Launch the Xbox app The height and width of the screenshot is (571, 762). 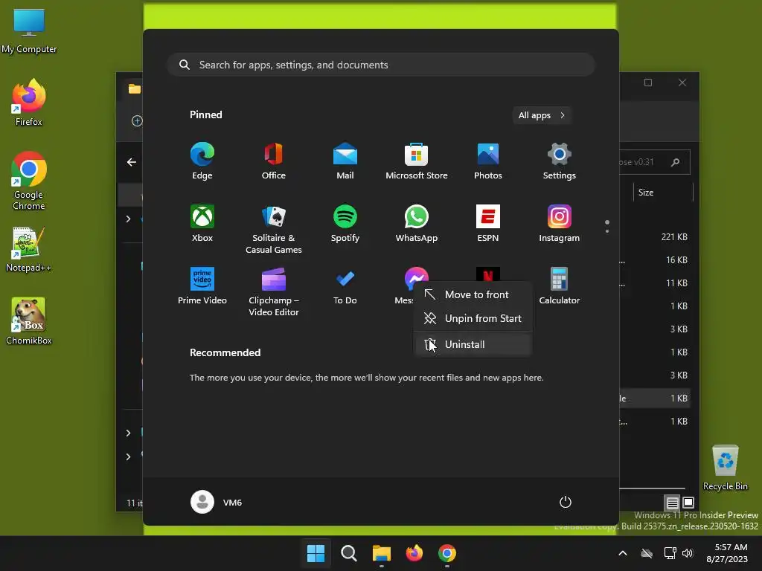click(202, 223)
